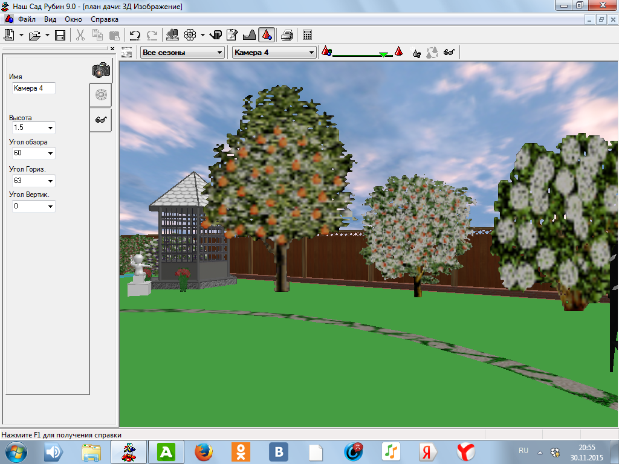619x464 pixels.
Task: Toggle the 3D view cone button
Action: click(x=266, y=35)
